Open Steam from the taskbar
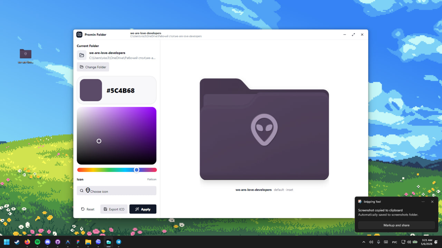 17,242
